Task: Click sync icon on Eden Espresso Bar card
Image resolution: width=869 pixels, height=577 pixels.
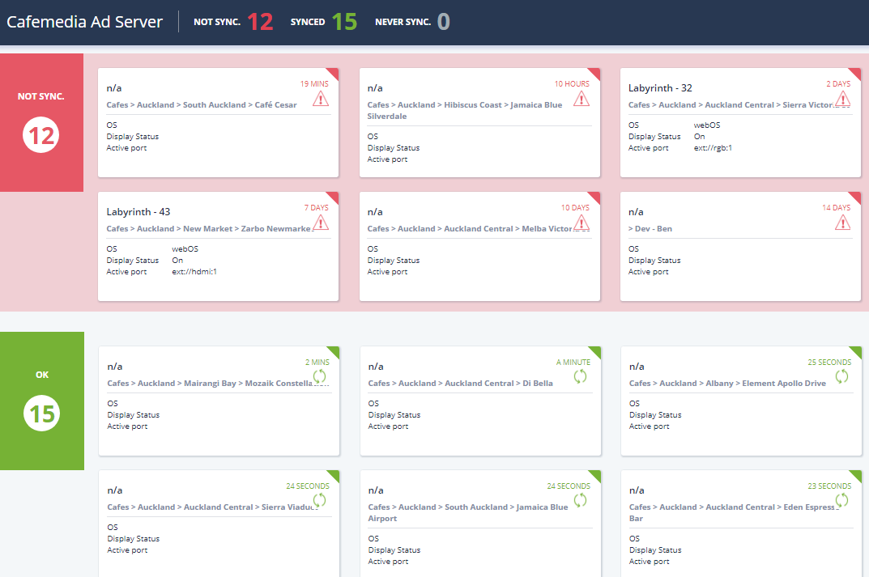Action: (841, 500)
